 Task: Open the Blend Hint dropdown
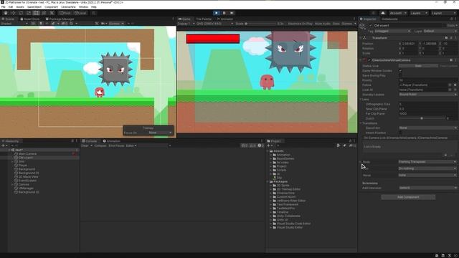427,128
